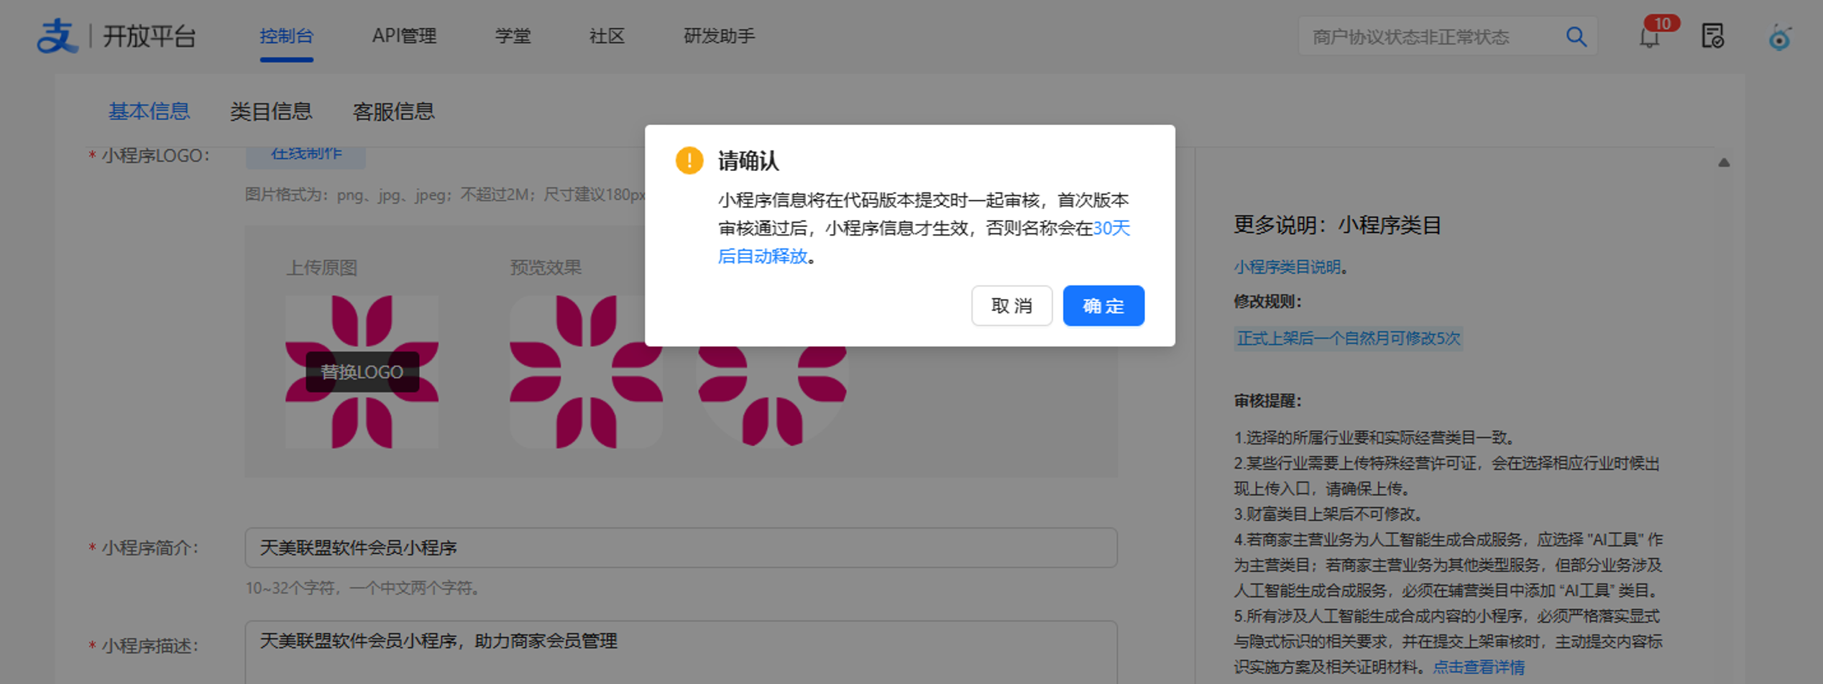The image size is (1823, 684).
Task: Dismiss the dialog with 取消 button
Action: coord(1011,306)
